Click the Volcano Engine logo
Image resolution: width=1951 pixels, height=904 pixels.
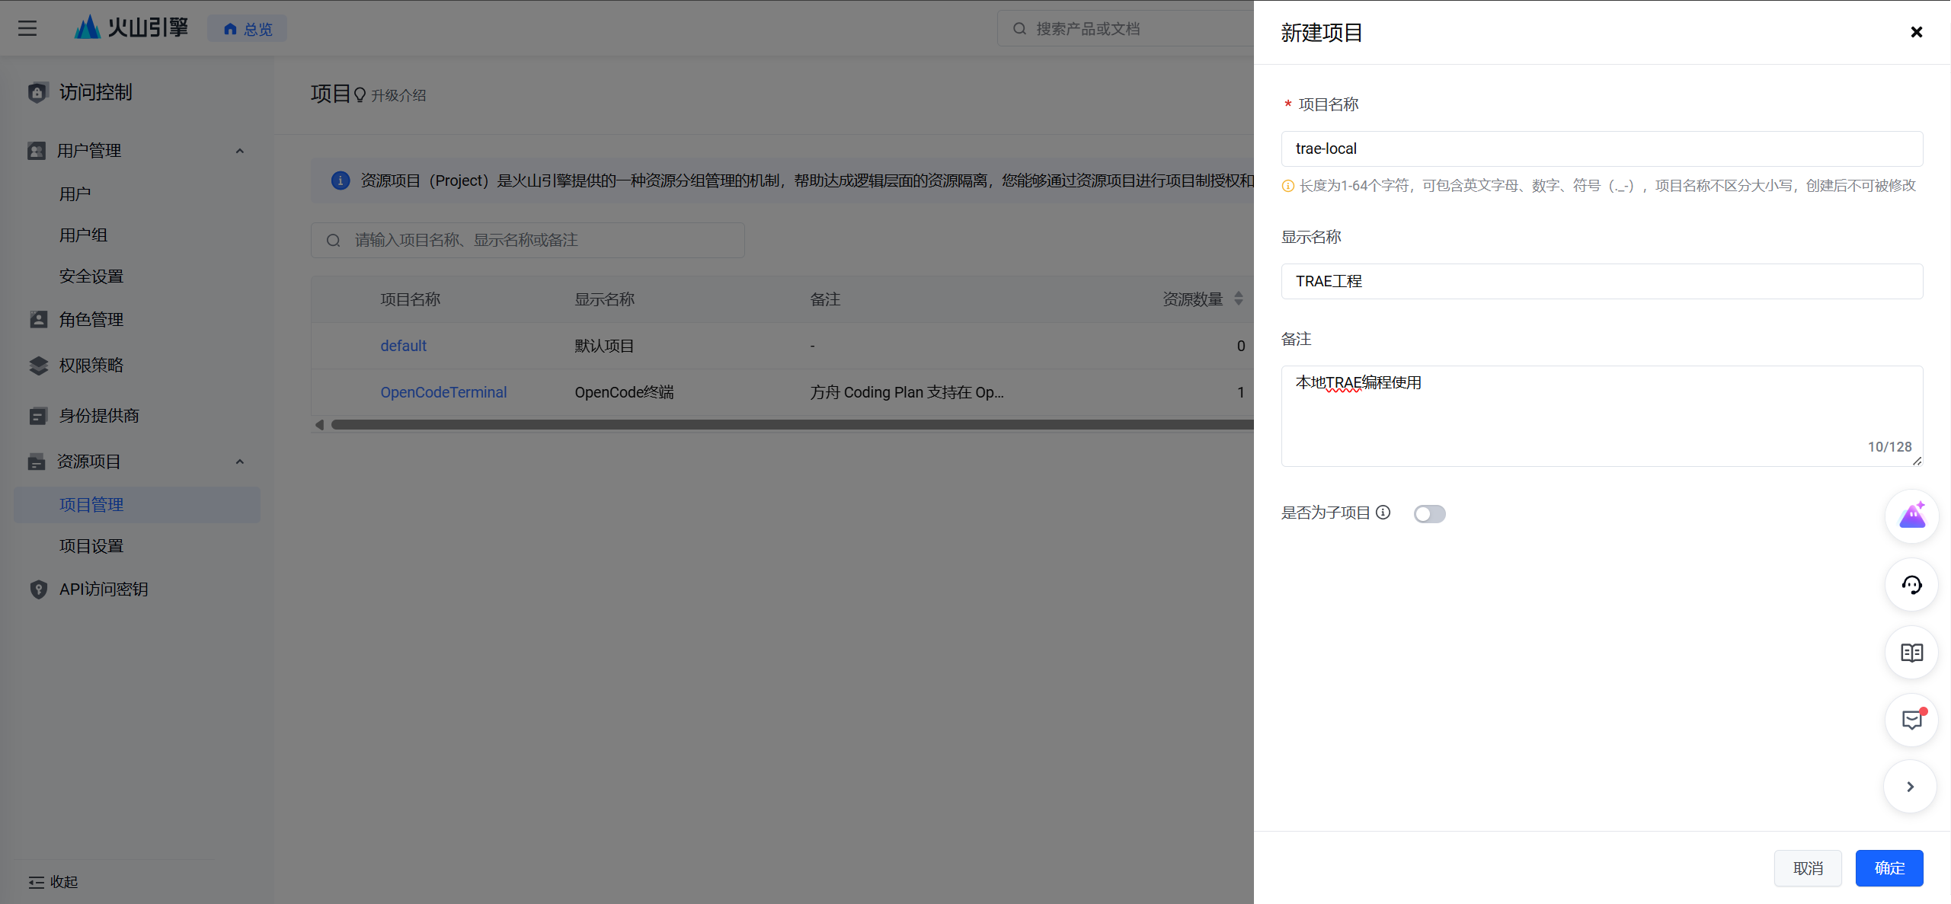point(131,28)
